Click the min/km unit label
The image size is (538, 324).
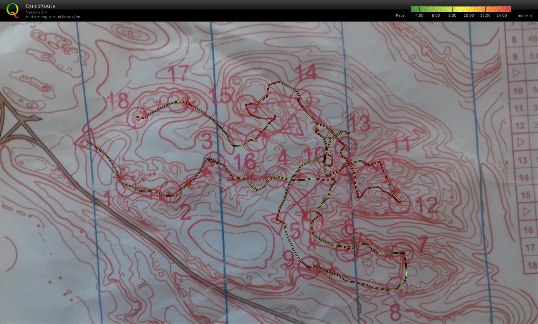click(525, 15)
